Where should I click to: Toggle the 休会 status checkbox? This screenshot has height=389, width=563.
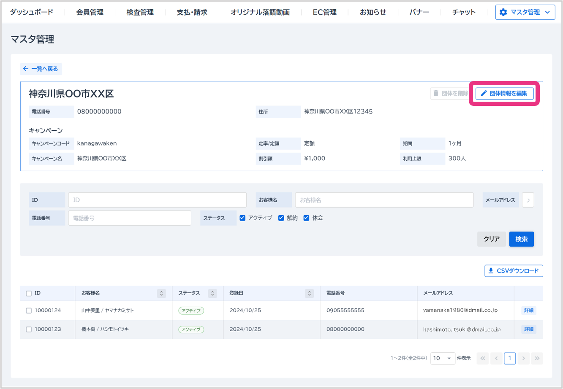click(307, 218)
